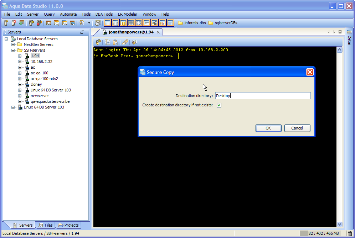This screenshot has width=355, height=238.
Task: Toggle the yellow cylinder database view button
Action: (123, 23)
